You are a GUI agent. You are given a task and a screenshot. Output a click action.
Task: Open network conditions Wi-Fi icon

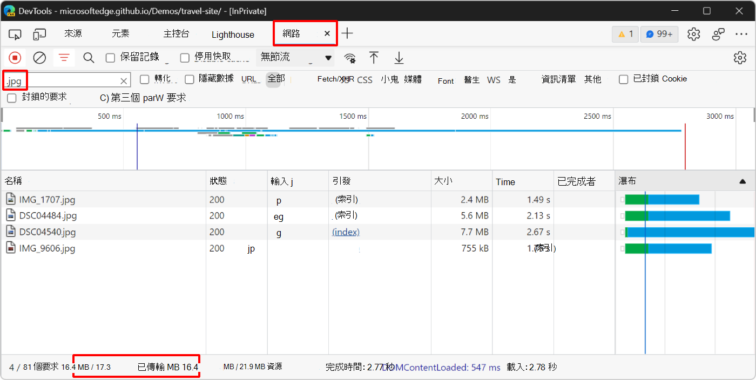click(x=350, y=58)
